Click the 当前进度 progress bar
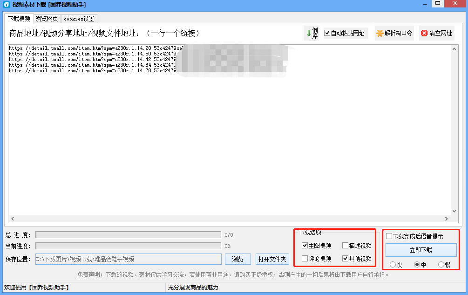 pyautogui.click(x=128, y=246)
